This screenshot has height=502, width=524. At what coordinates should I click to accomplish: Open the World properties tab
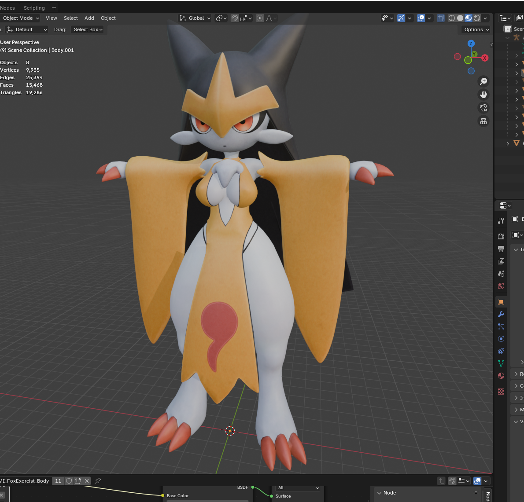tap(501, 286)
